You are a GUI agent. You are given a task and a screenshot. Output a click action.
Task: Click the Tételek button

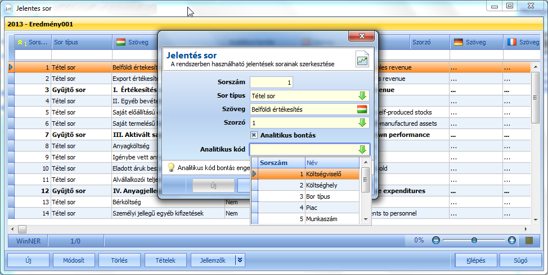(165, 260)
